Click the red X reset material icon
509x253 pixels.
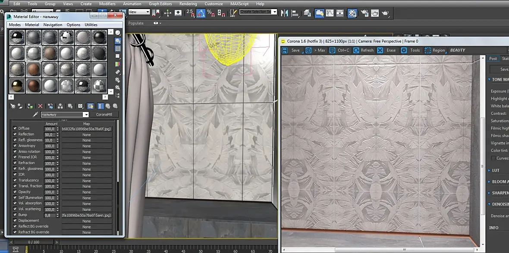tap(40, 106)
